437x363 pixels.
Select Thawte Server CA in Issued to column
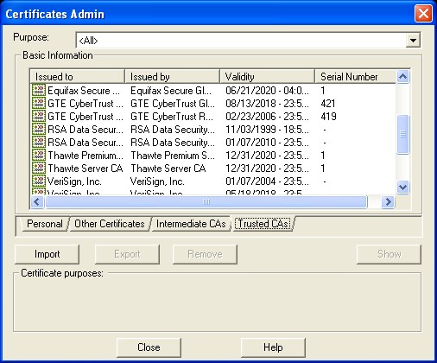[x=85, y=169]
